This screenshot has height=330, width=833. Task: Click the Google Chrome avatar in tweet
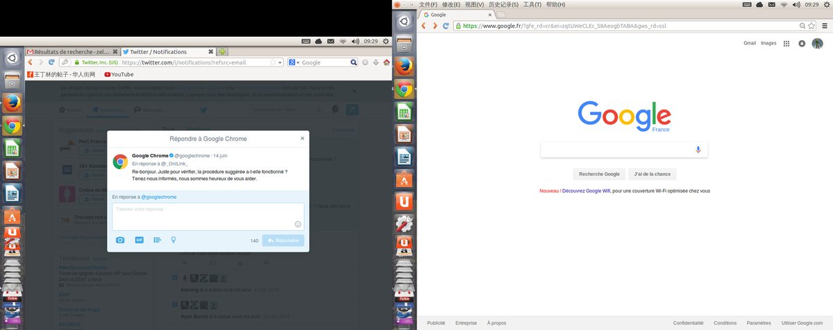120,162
